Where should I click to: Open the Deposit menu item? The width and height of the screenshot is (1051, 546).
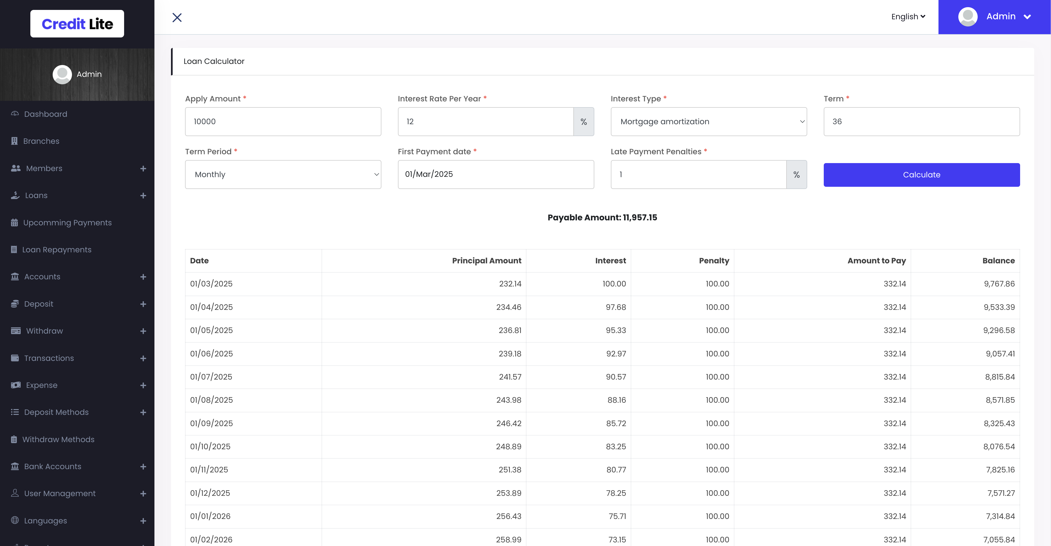(x=39, y=304)
